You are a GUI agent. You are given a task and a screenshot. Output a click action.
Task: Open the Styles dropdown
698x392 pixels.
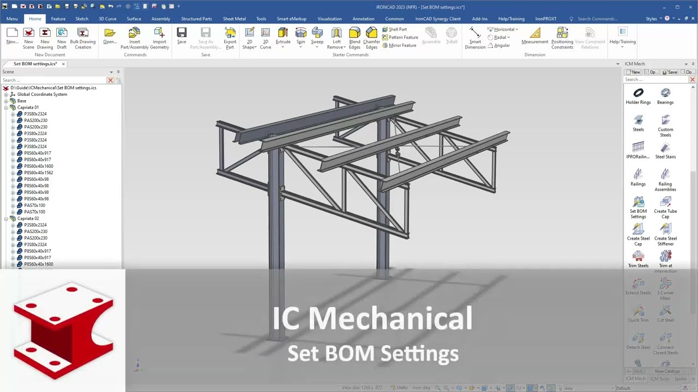pyautogui.click(x=653, y=19)
